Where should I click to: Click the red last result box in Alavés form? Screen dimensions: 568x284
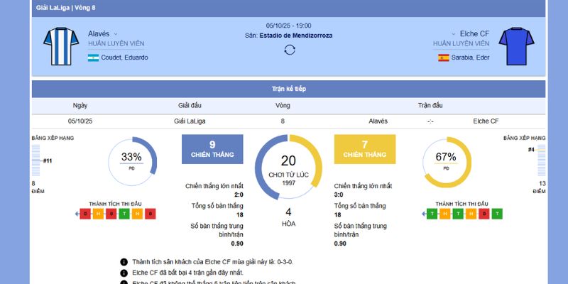point(150,214)
